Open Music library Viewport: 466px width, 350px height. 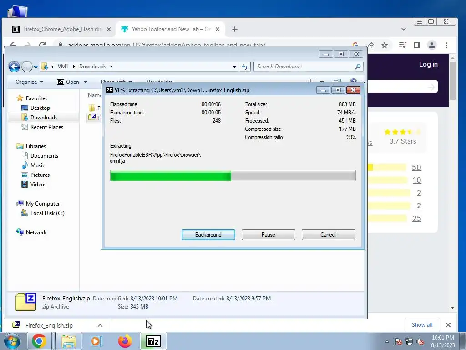pos(37,165)
